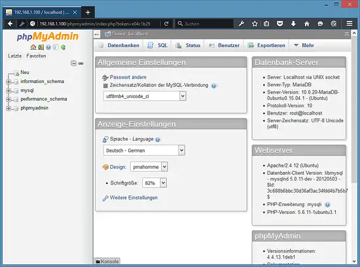Click the phpMyAdmin home icon
The width and height of the screenshot is (360, 267).
coord(33,47)
